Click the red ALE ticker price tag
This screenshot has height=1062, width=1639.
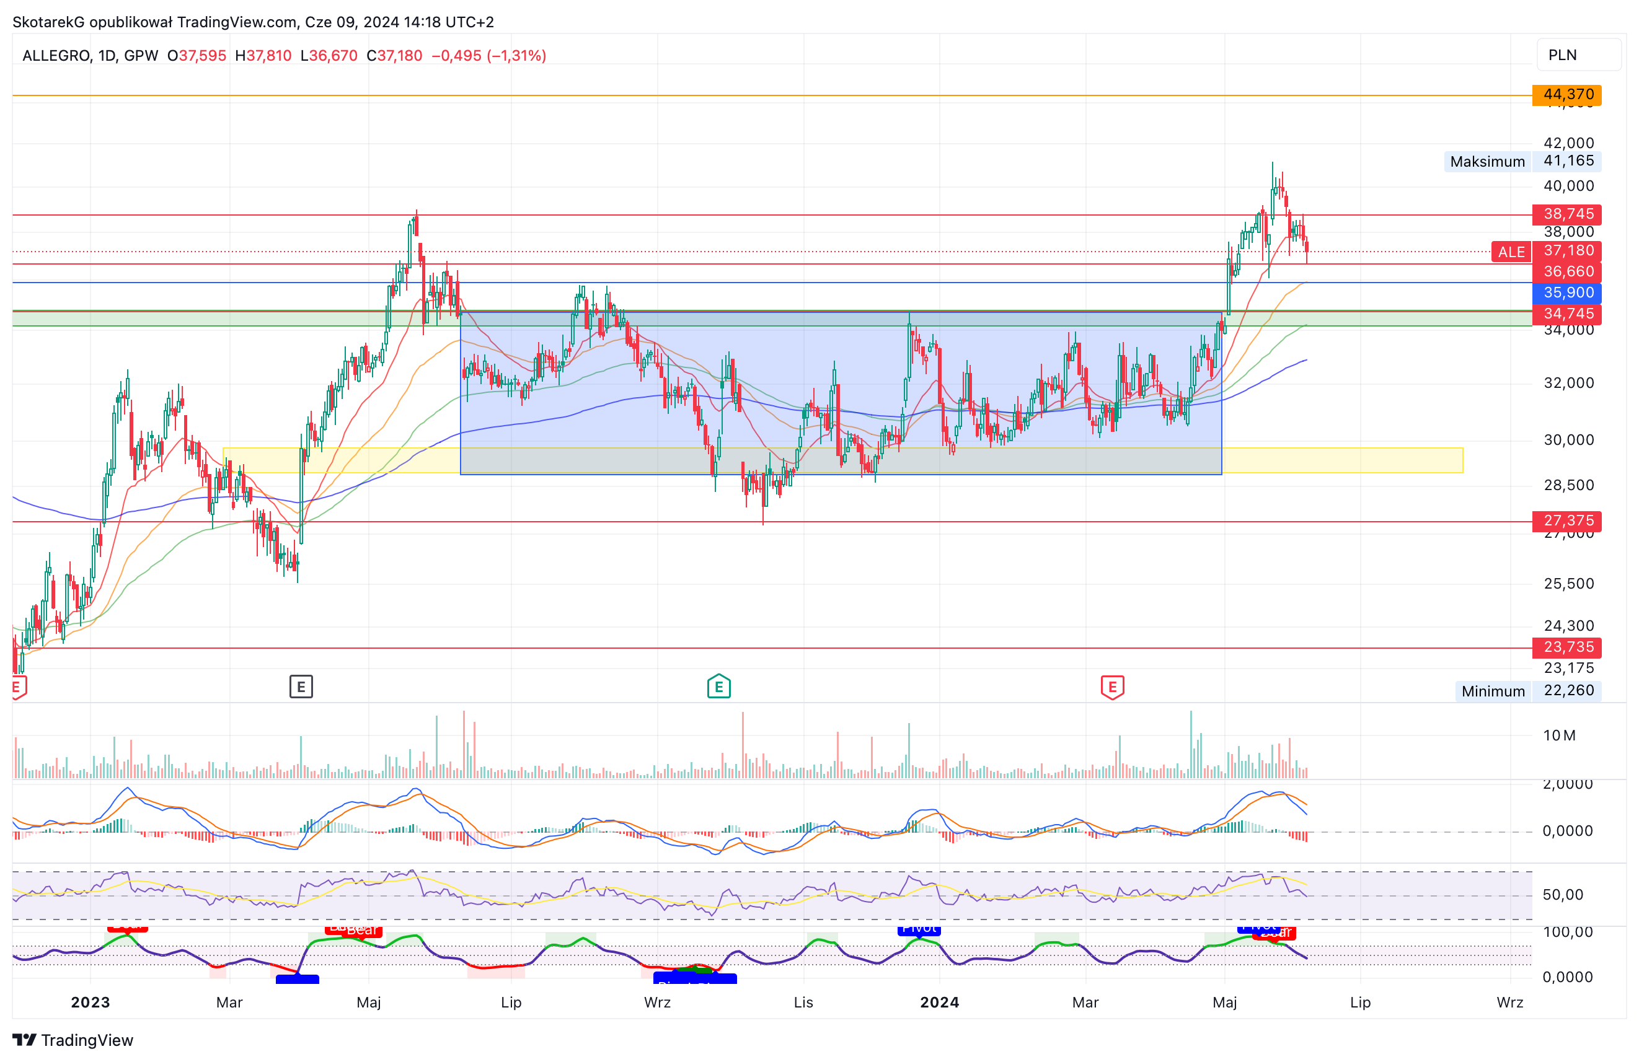[1511, 252]
